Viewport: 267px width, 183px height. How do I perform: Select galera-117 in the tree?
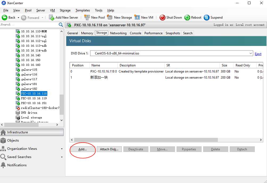[29, 79]
